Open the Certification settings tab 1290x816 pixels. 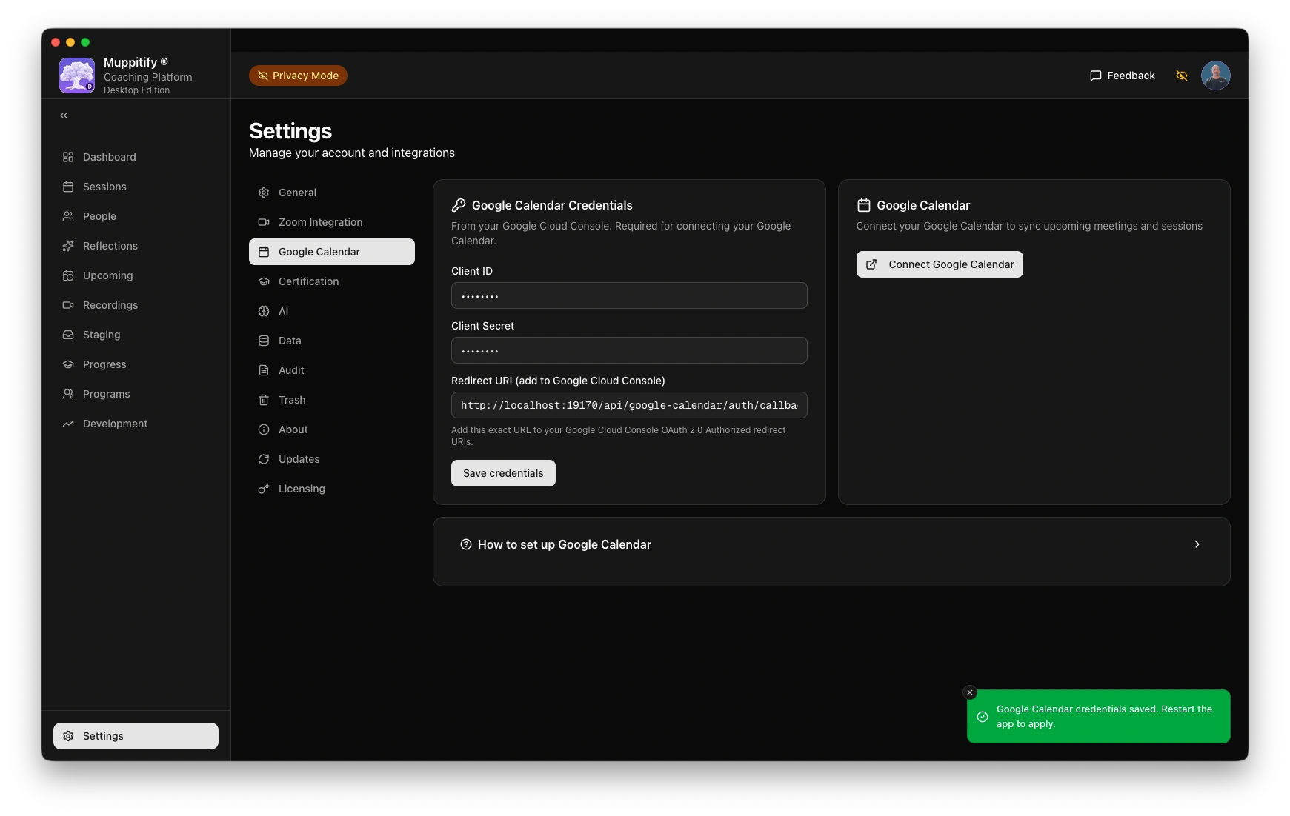[x=308, y=281]
